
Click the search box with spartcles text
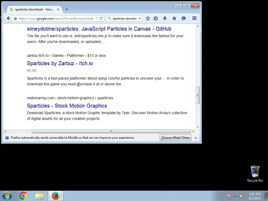[x=125, y=19]
